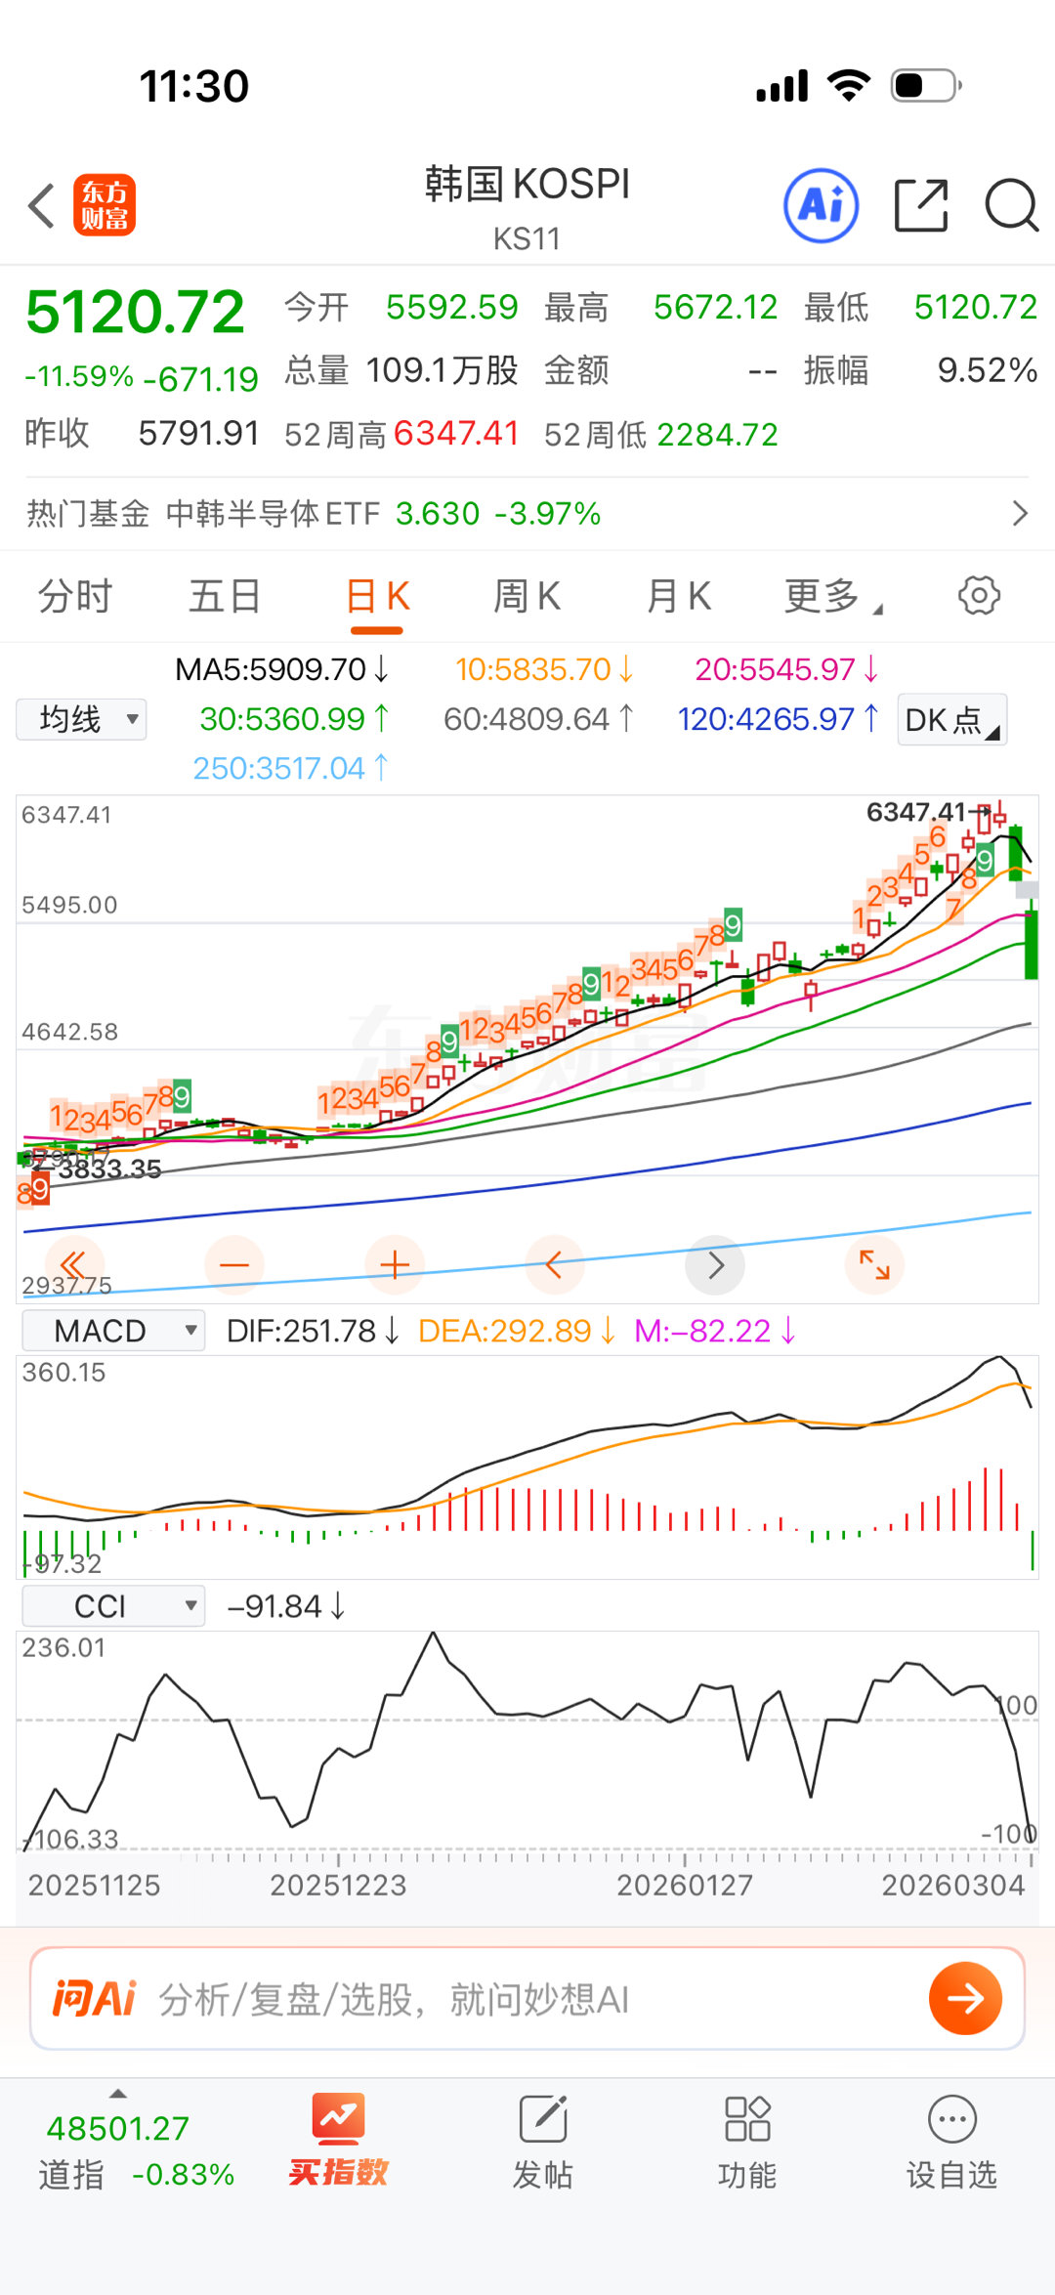Viewport: 1055px width, 2295px height.
Task: Tap the 120:4265.97 moving average label
Action: coord(779,719)
